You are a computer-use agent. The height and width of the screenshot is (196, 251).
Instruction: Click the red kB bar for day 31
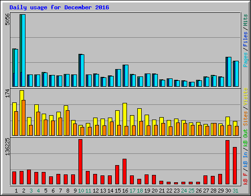point(235,166)
